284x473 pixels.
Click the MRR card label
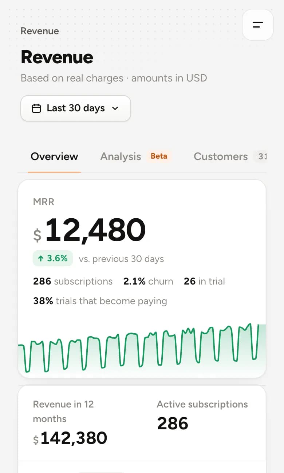click(x=44, y=202)
